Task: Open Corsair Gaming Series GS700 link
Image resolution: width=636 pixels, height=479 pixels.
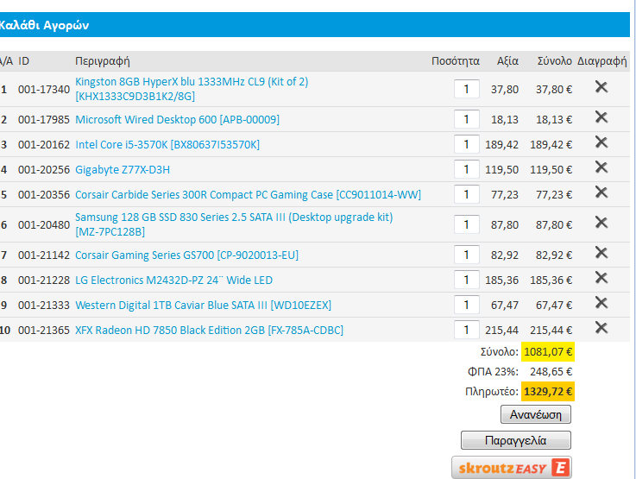Action: [186, 255]
